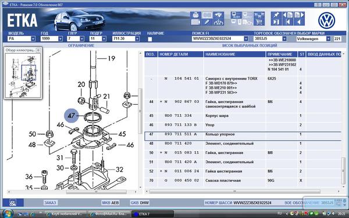Click the skip-to-end arrow icon
Screen dimensions: 349x218
coord(276,22)
